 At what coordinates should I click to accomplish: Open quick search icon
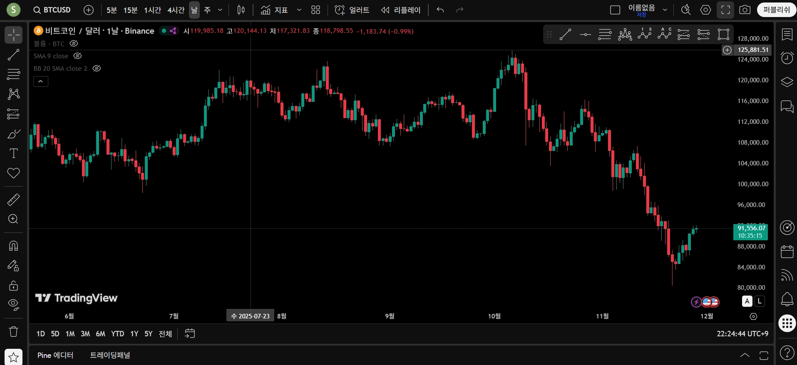(686, 10)
